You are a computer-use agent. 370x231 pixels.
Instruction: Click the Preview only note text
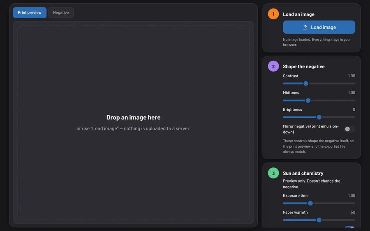tap(312, 184)
